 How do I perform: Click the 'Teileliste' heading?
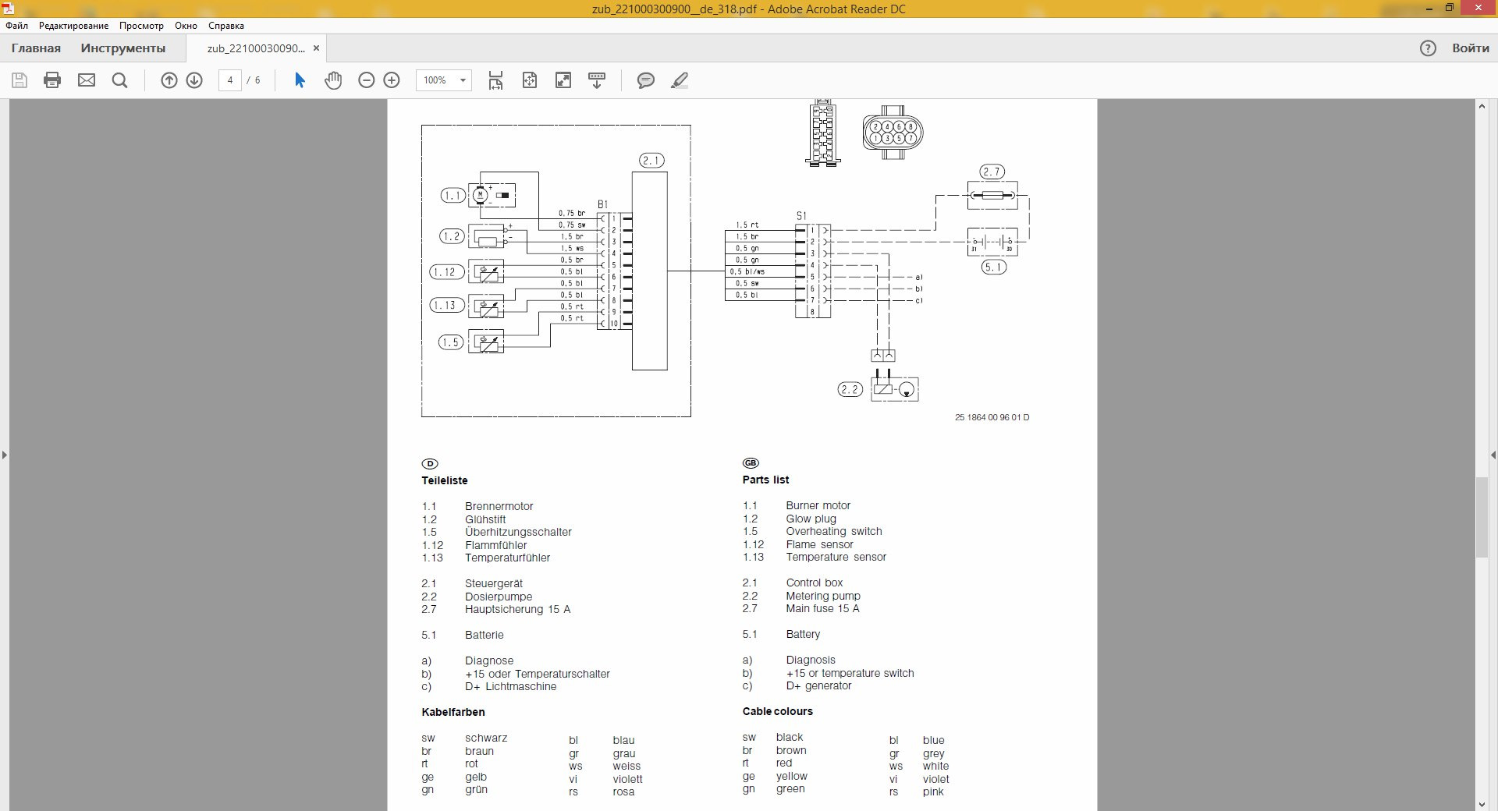click(x=445, y=480)
